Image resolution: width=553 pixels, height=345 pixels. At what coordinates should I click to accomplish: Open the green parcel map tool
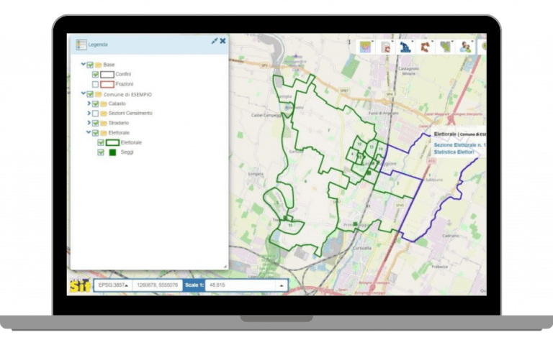[446, 46]
